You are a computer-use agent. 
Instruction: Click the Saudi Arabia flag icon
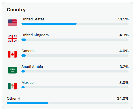click(x=12, y=70)
